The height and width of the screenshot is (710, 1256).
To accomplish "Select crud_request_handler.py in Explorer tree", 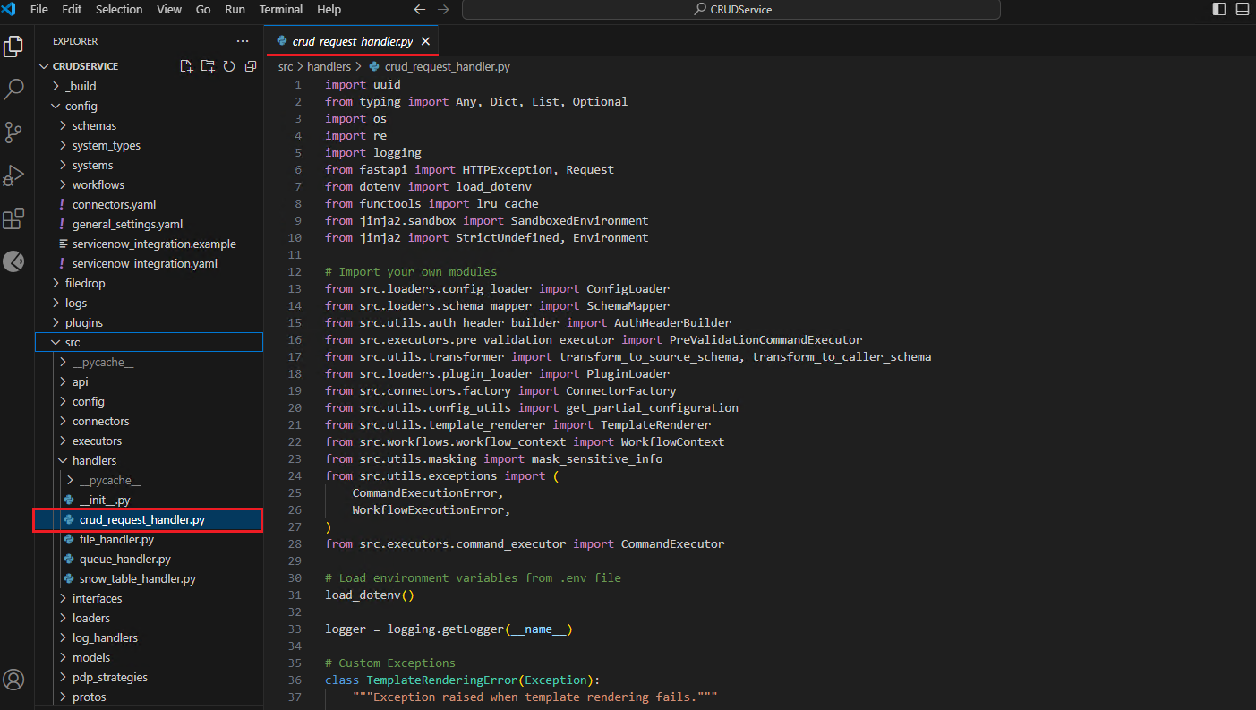I will 149,519.
